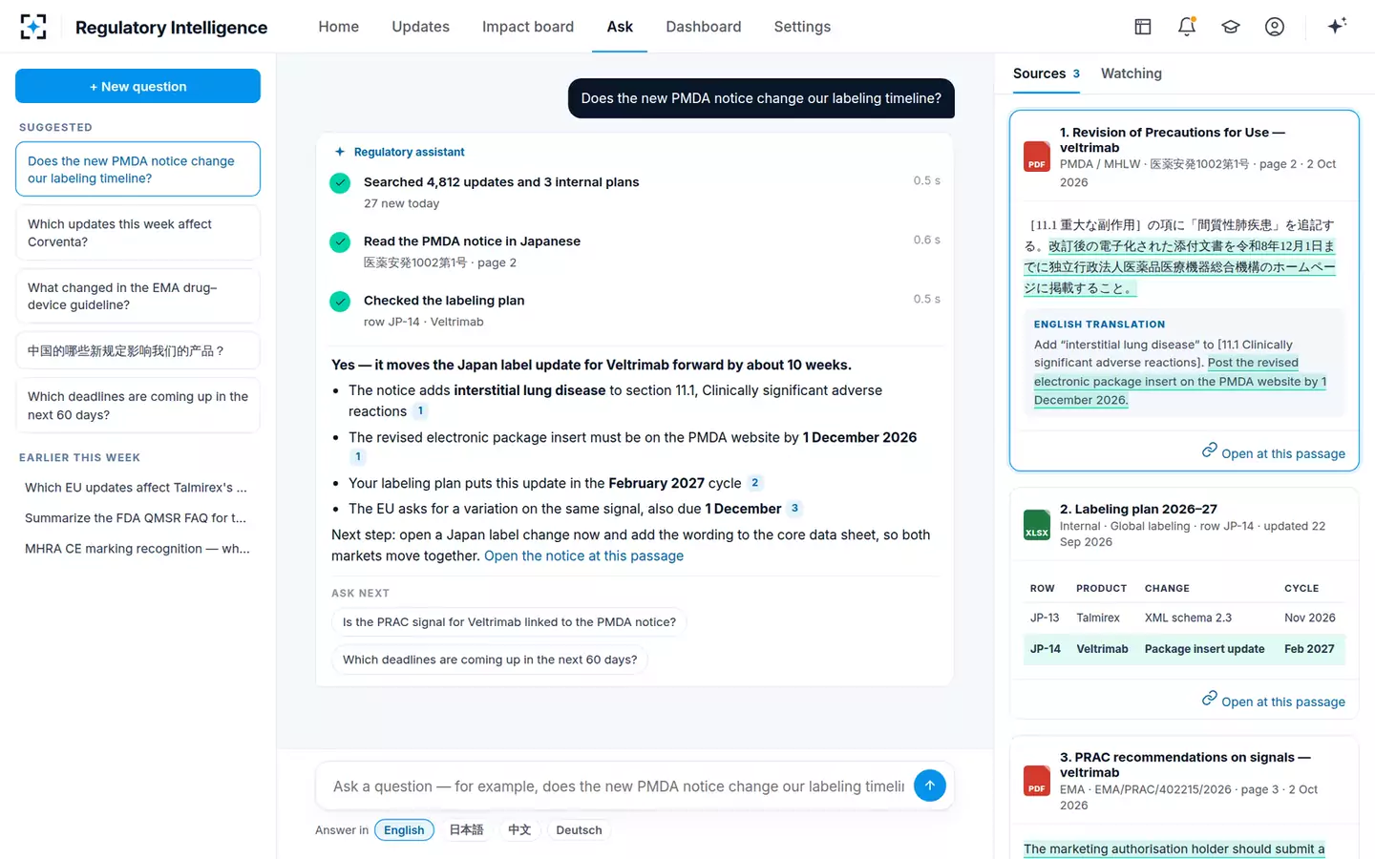Open the Settings tab

802,27
